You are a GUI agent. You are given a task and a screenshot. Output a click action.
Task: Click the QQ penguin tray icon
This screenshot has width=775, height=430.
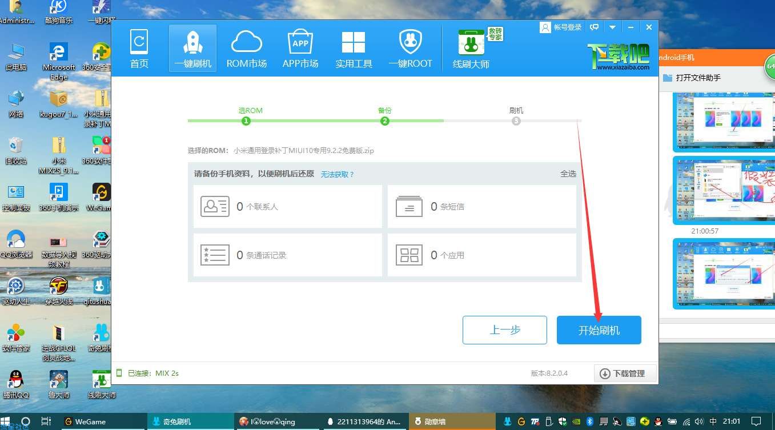coord(658,422)
